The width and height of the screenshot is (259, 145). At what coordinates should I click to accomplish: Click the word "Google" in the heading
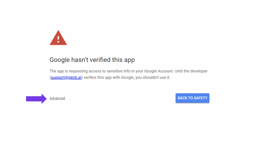click(x=60, y=60)
